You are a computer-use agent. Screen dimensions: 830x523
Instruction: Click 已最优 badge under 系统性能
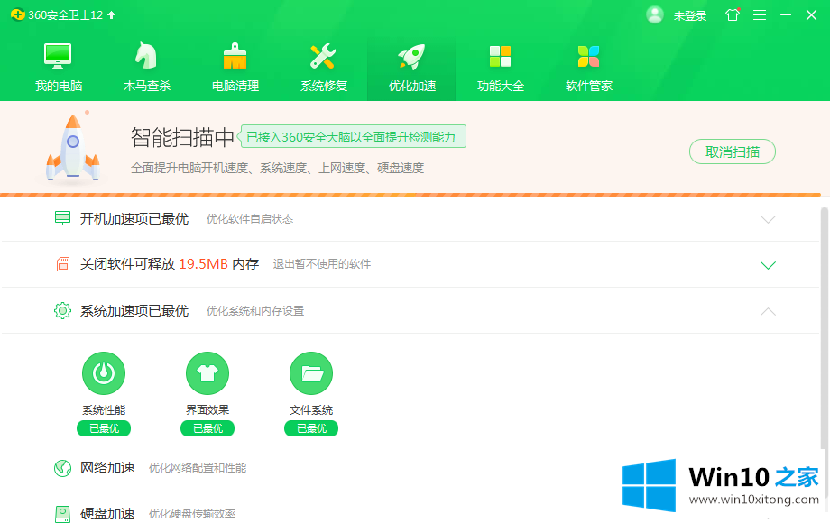pyautogui.click(x=104, y=428)
